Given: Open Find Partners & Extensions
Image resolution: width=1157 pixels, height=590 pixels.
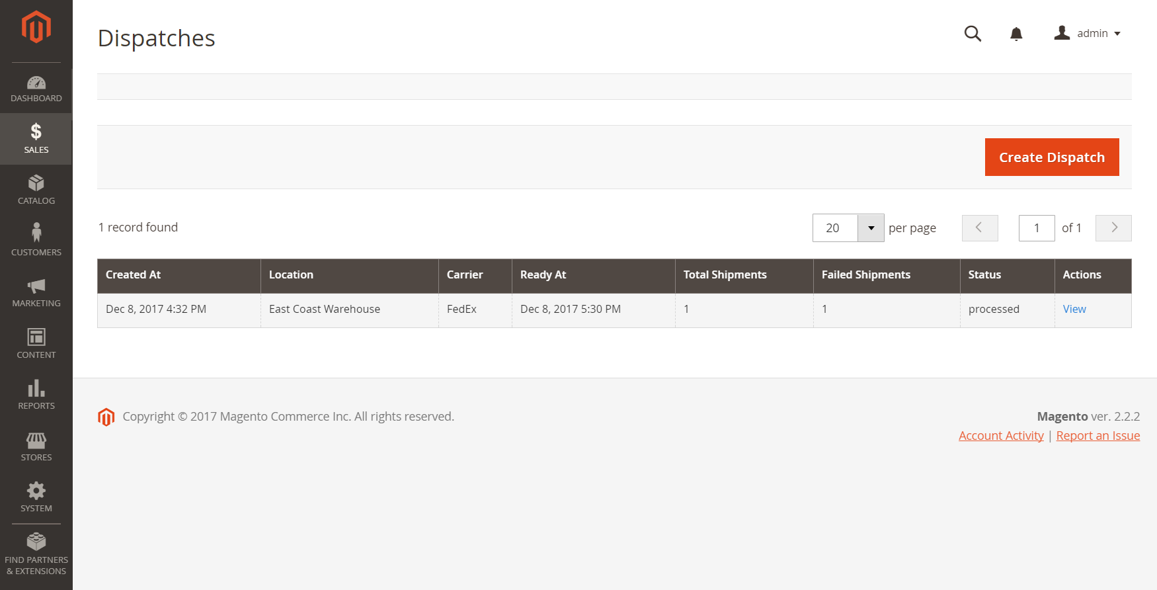Looking at the screenshot, I should 36,554.
